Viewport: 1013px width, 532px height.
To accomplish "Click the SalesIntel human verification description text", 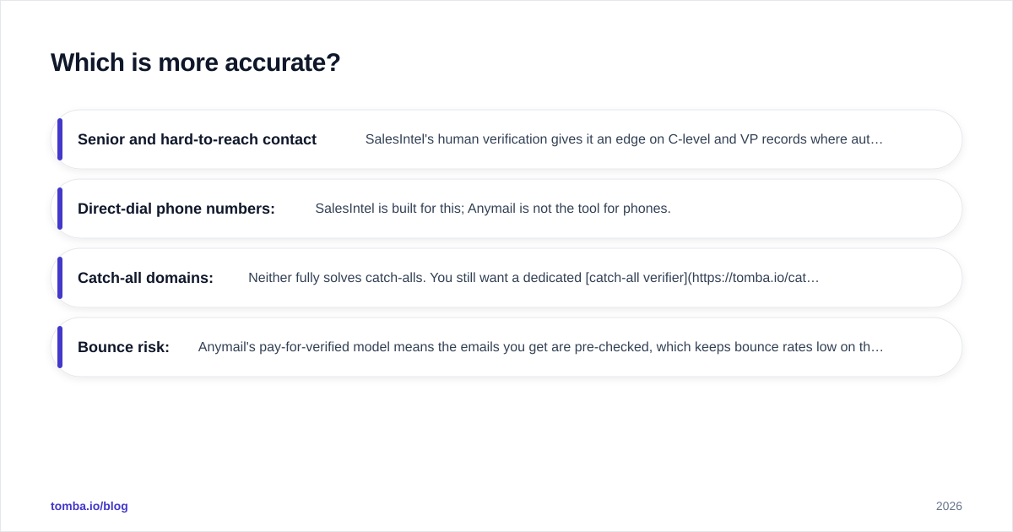I will pos(624,139).
